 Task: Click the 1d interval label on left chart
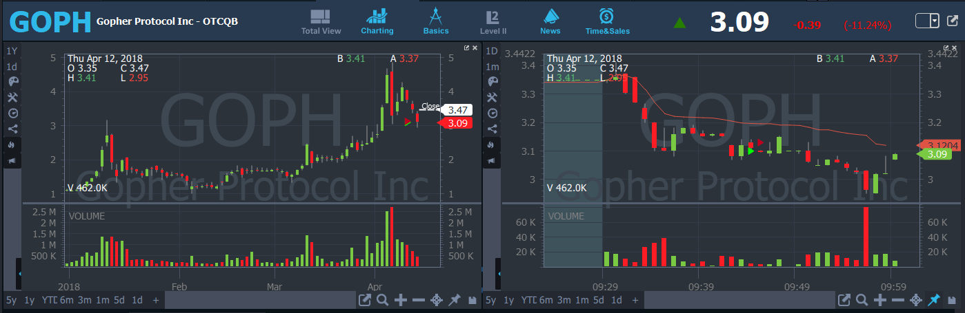(12, 67)
